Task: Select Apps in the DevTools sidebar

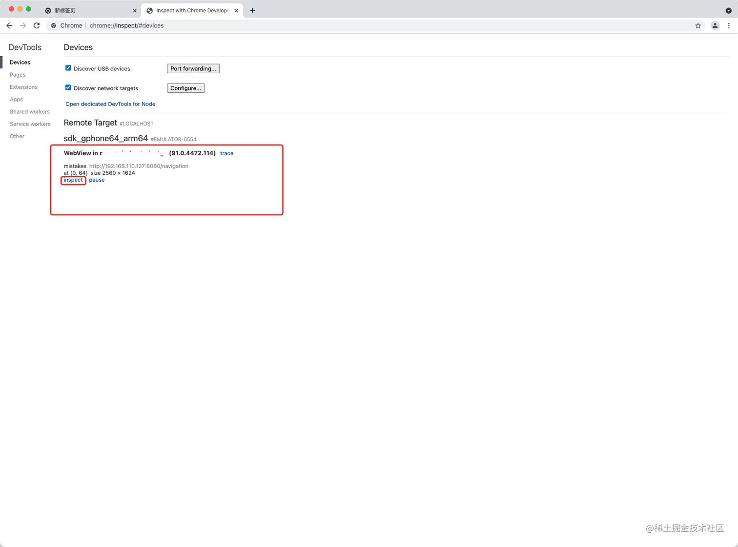Action: tap(16, 99)
